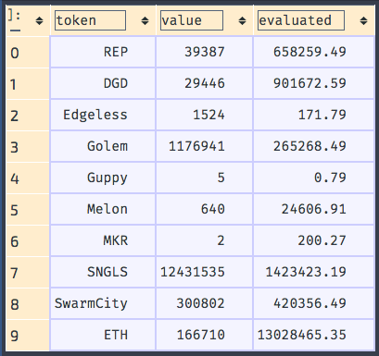Select the DGD token cell

tap(103, 83)
